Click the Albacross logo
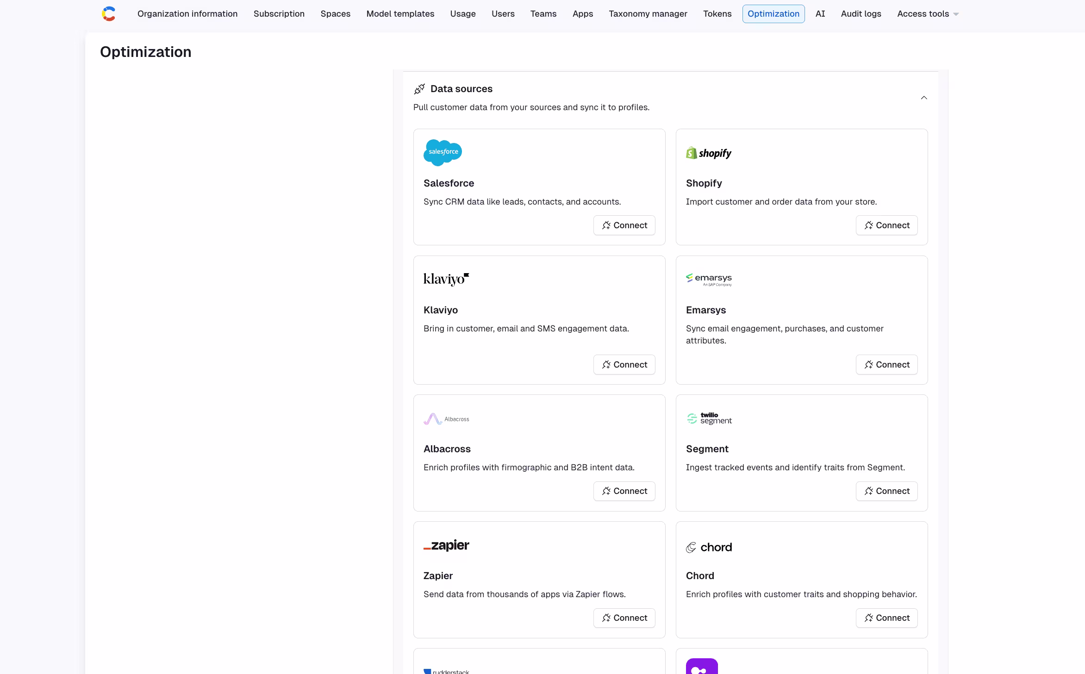This screenshot has height=674, width=1085. 446,419
